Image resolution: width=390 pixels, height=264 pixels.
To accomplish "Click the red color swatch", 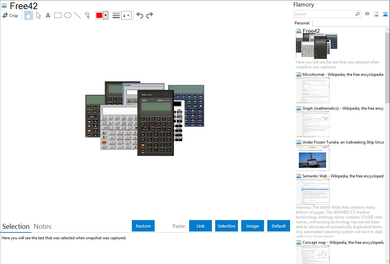I will pyautogui.click(x=99, y=15).
